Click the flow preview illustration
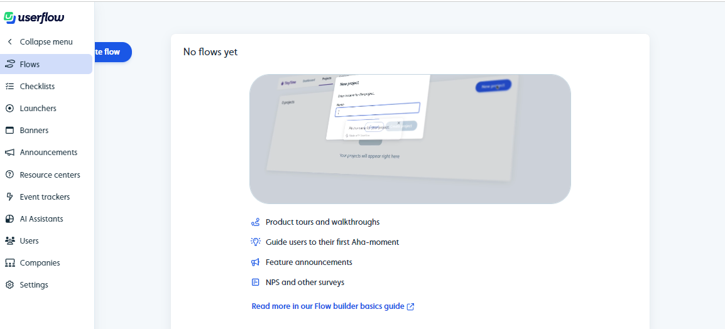 click(x=410, y=139)
